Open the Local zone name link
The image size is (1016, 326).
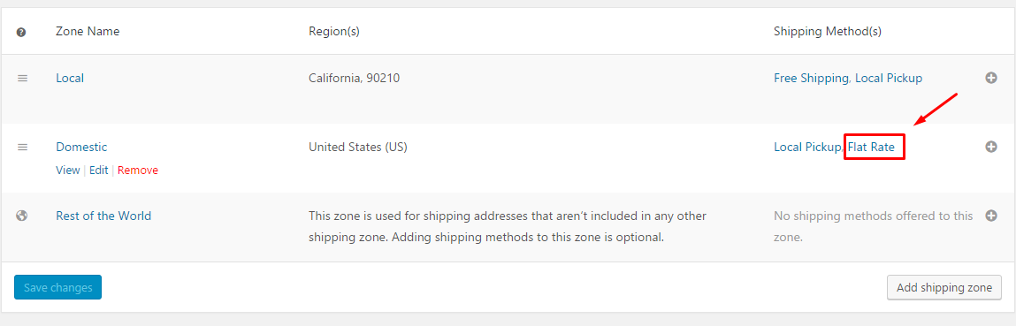point(70,79)
